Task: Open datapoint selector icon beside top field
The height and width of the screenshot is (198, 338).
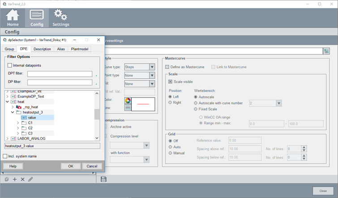Action: 326,51
